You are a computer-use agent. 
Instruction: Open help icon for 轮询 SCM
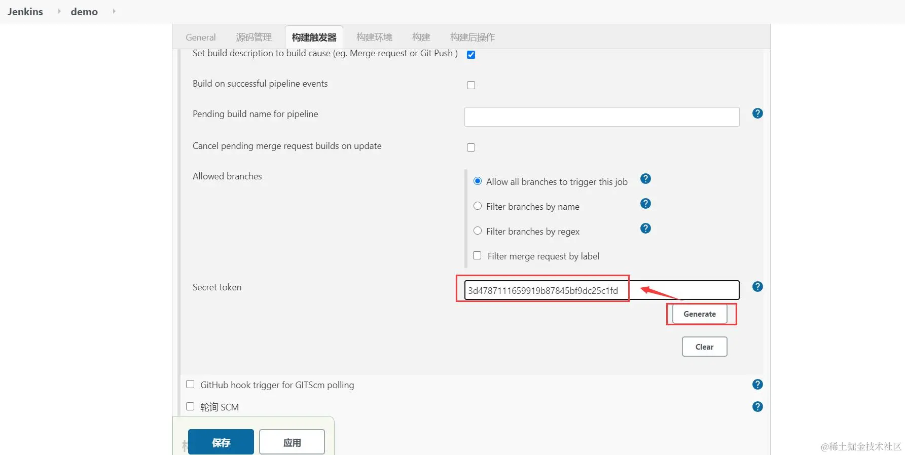[757, 407]
